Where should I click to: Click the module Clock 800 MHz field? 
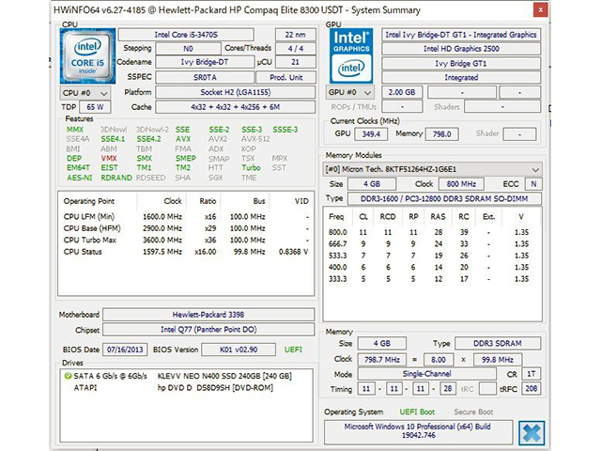click(x=461, y=184)
